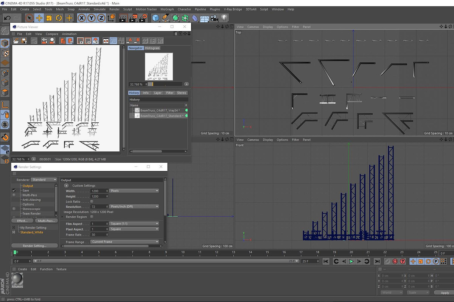Open the Sculpt menu in the main menu bar

click(x=127, y=9)
